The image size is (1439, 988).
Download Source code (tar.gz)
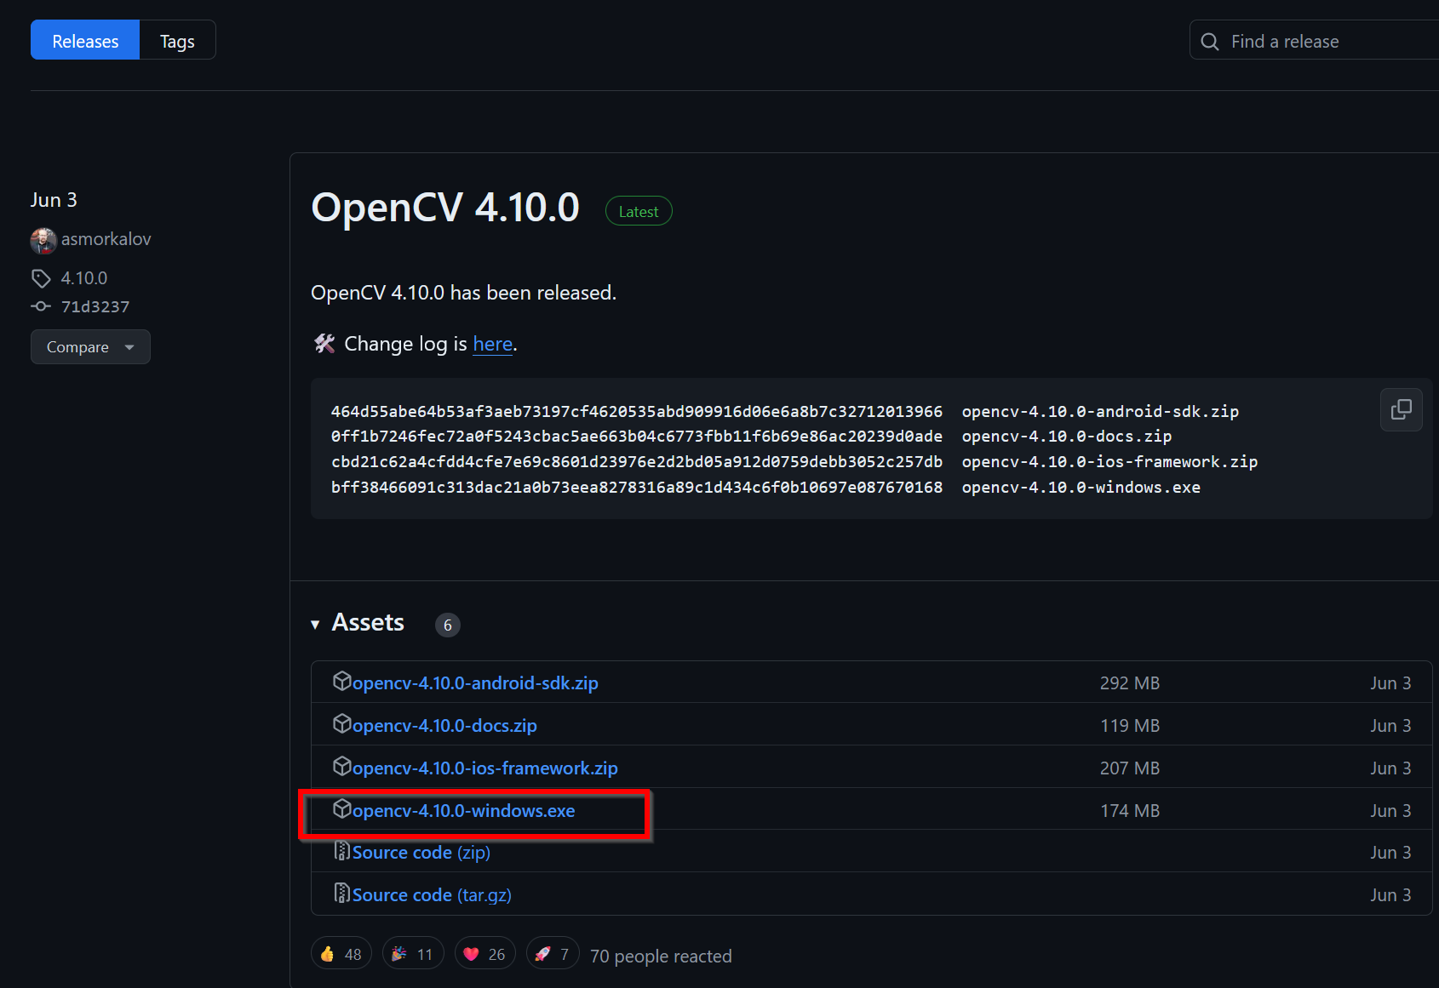click(x=432, y=894)
